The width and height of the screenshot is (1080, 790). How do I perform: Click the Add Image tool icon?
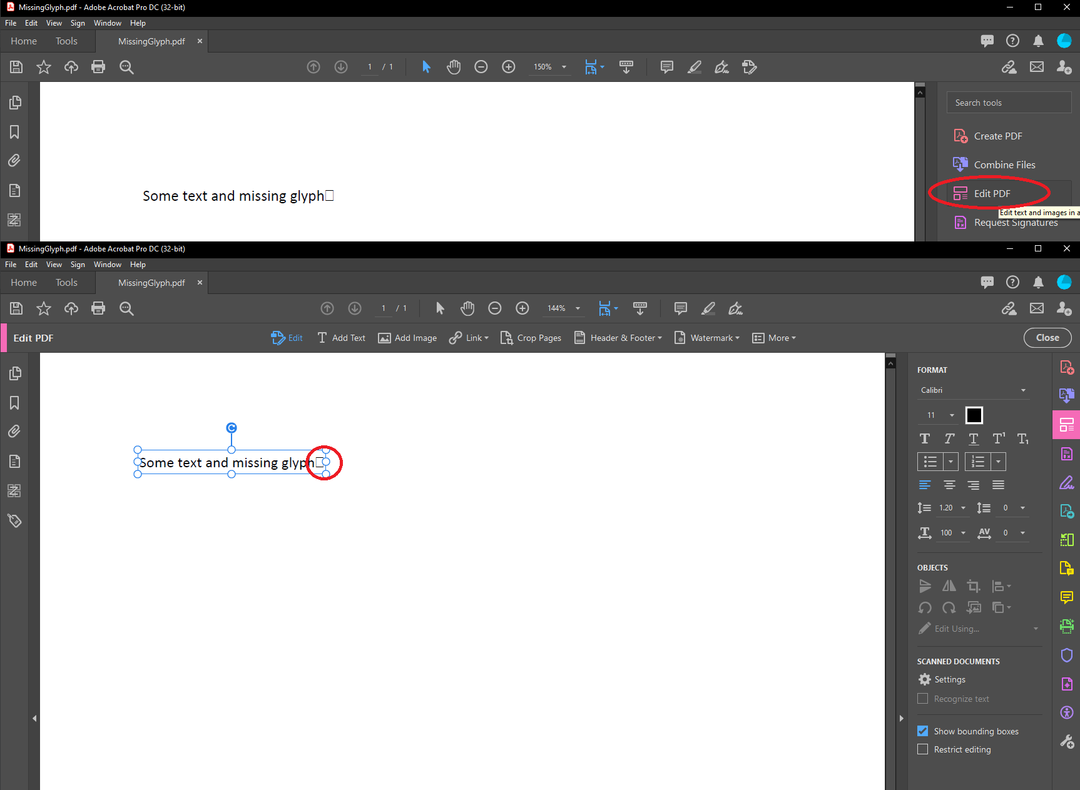click(x=384, y=338)
